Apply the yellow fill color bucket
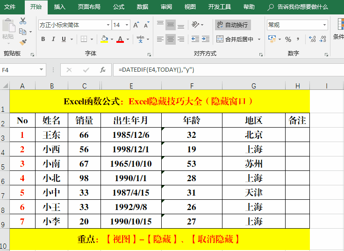The width and height of the screenshot is (344, 251). 104,39
